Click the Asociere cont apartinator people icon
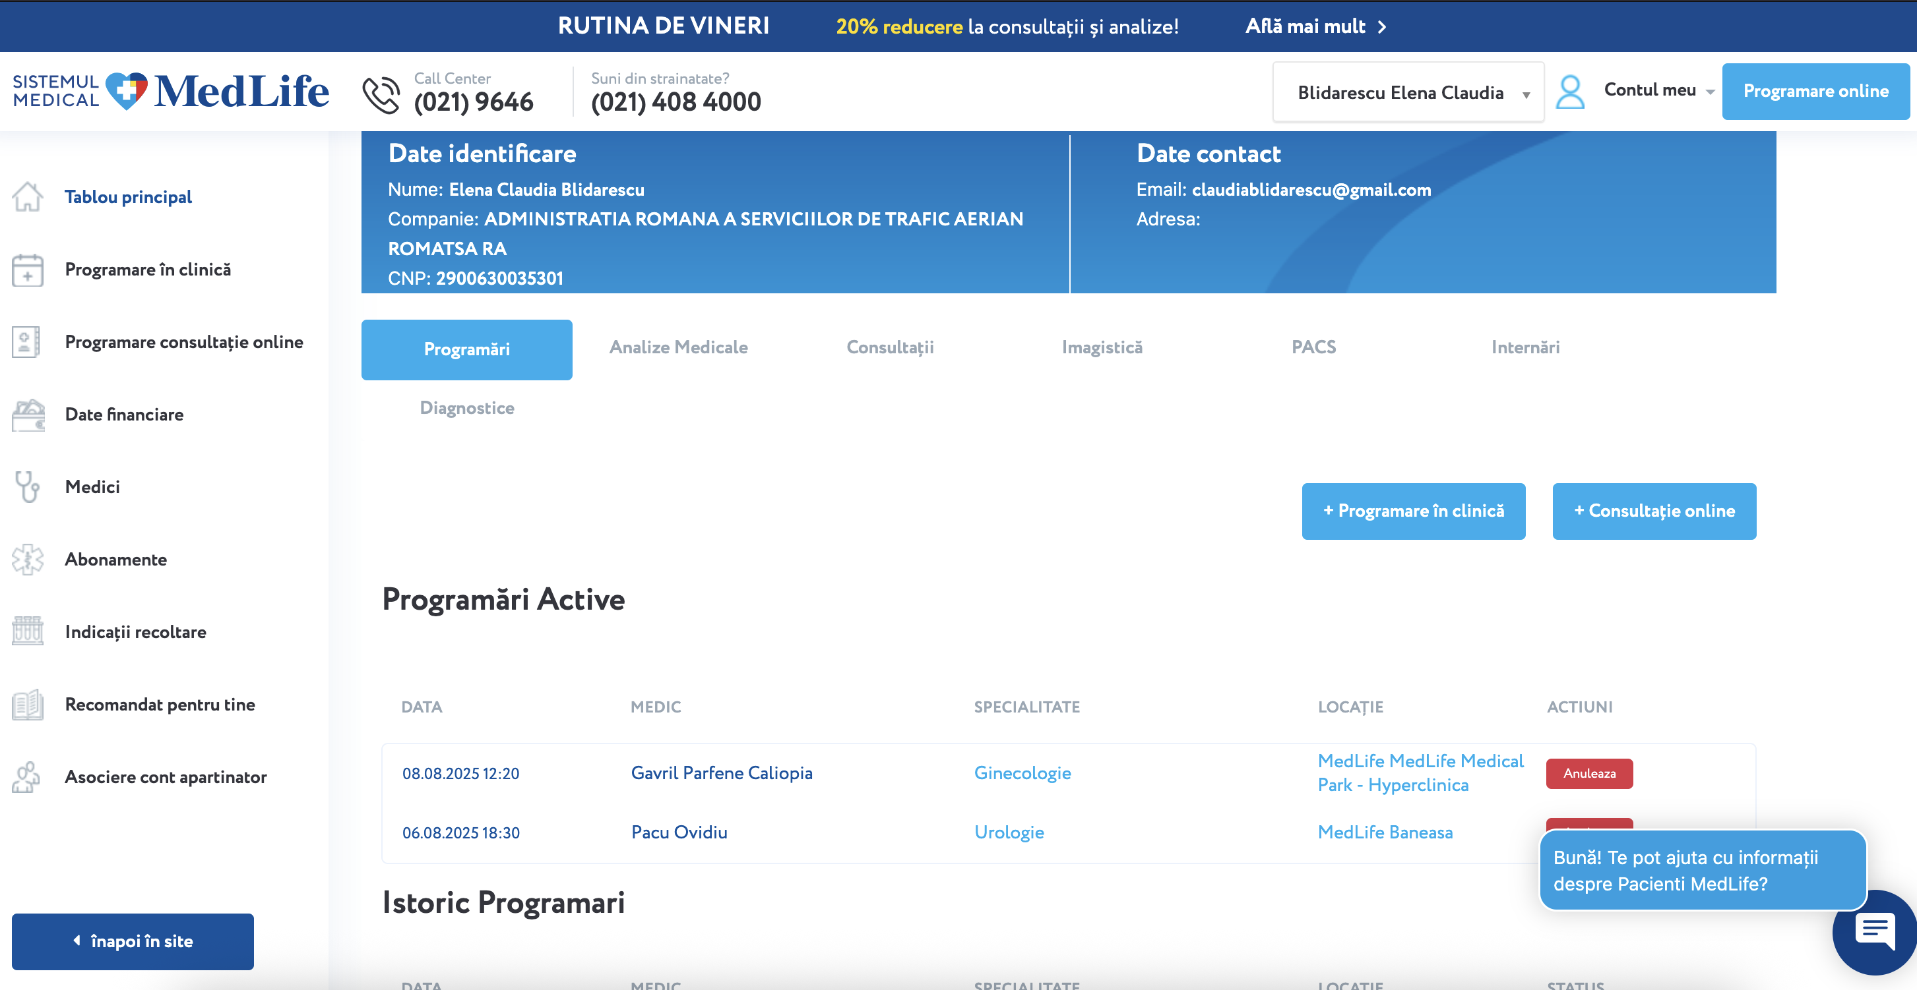Viewport: 1917px width, 990px height. point(26,777)
